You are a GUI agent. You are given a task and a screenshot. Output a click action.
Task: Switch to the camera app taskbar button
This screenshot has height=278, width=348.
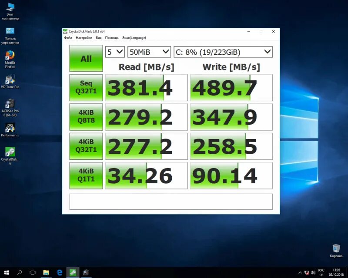(x=86, y=272)
